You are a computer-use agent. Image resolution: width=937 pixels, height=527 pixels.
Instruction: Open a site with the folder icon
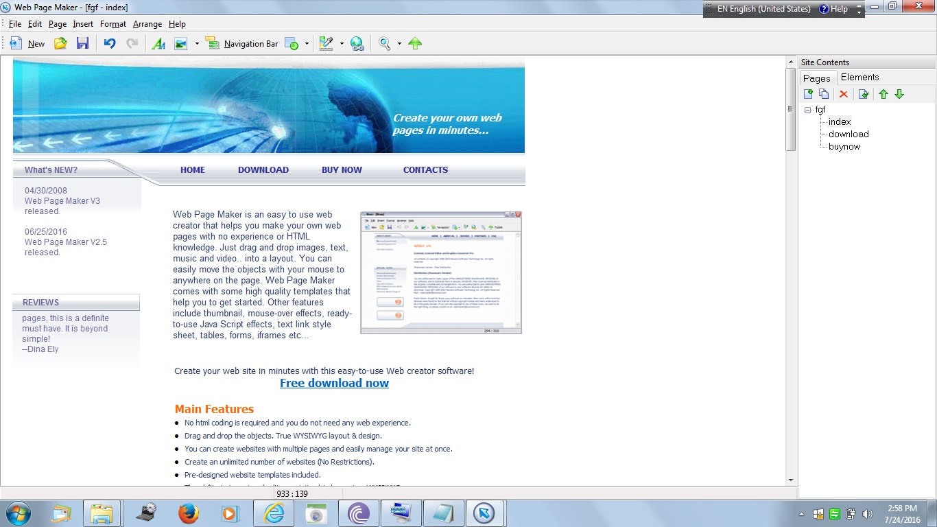[60, 43]
